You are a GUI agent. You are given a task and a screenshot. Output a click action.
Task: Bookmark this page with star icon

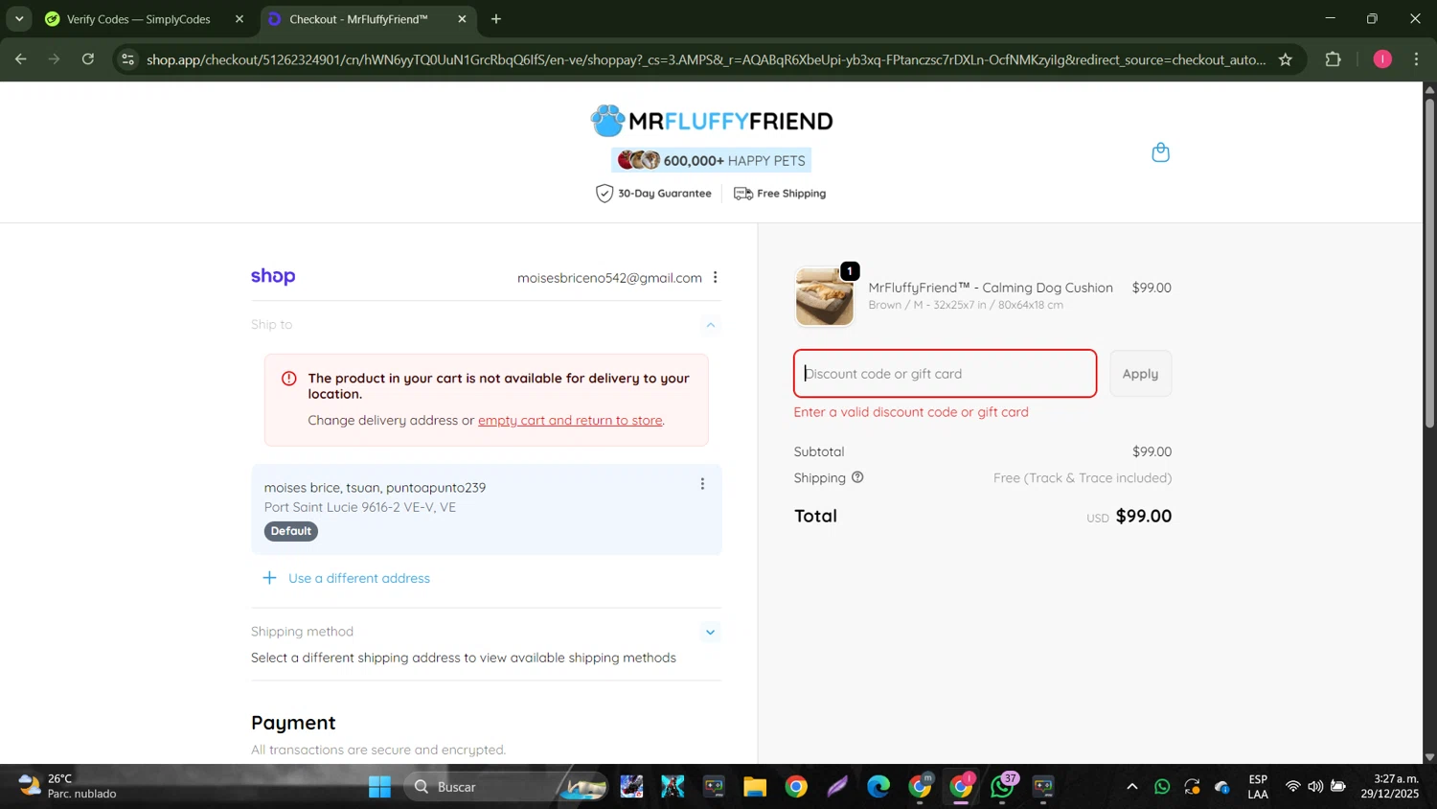coord(1286,59)
